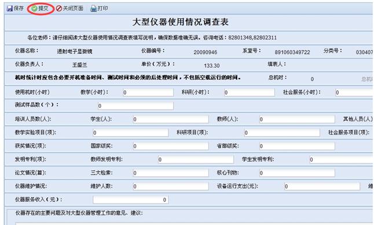The width and height of the screenshot is (374, 225).
Task: Click the 系室号 value 891060349722
Action: pos(292,52)
